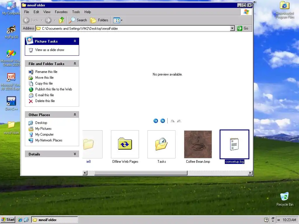Click Rename this file
Image resolution: width=299 pixels, height=224 pixels.
(x=46, y=72)
